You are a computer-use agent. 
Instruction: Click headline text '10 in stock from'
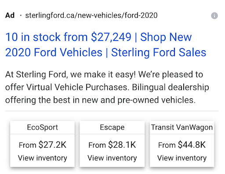click(47, 37)
